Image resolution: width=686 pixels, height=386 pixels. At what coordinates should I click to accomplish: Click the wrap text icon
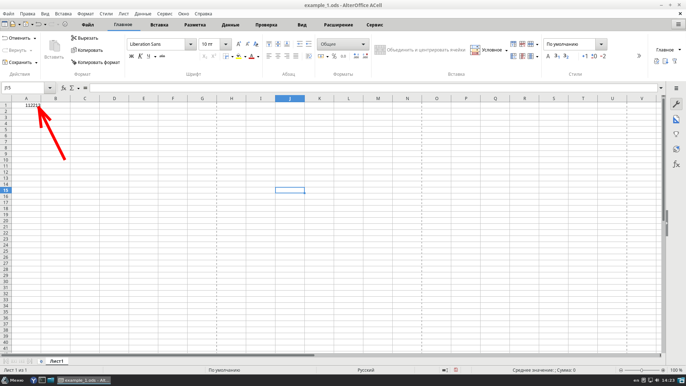[309, 56]
